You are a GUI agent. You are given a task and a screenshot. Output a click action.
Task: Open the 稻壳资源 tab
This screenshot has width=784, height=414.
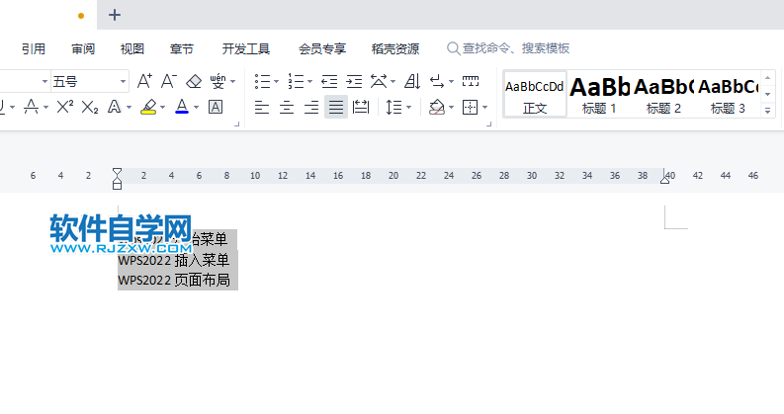pos(395,48)
